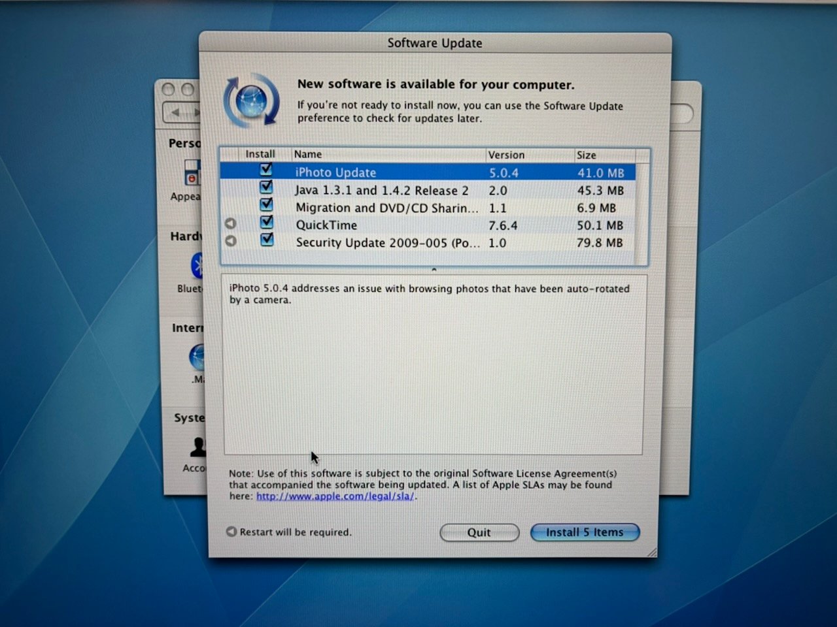Select the Migration and DVD/CD Sharing row

(x=428, y=208)
